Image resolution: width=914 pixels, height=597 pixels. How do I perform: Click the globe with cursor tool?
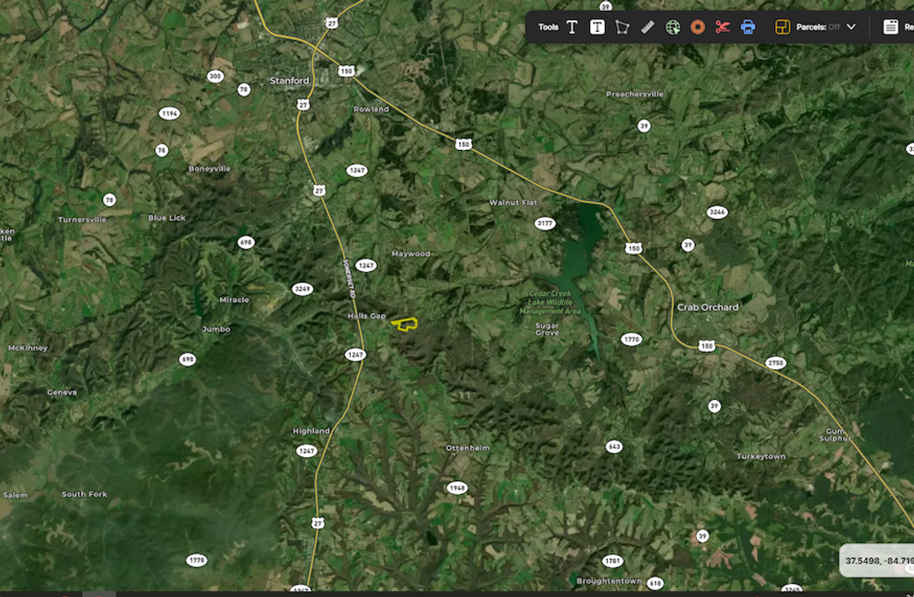pyautogui.click(x=673, y=27)
